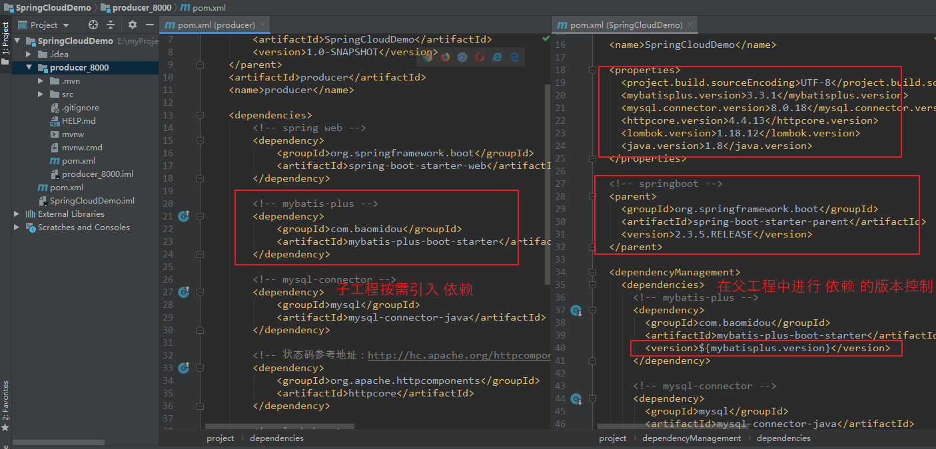This screenshot has width=936, height=449.
Task: Click the gutter icon on line 21
Action: [185, 216]
